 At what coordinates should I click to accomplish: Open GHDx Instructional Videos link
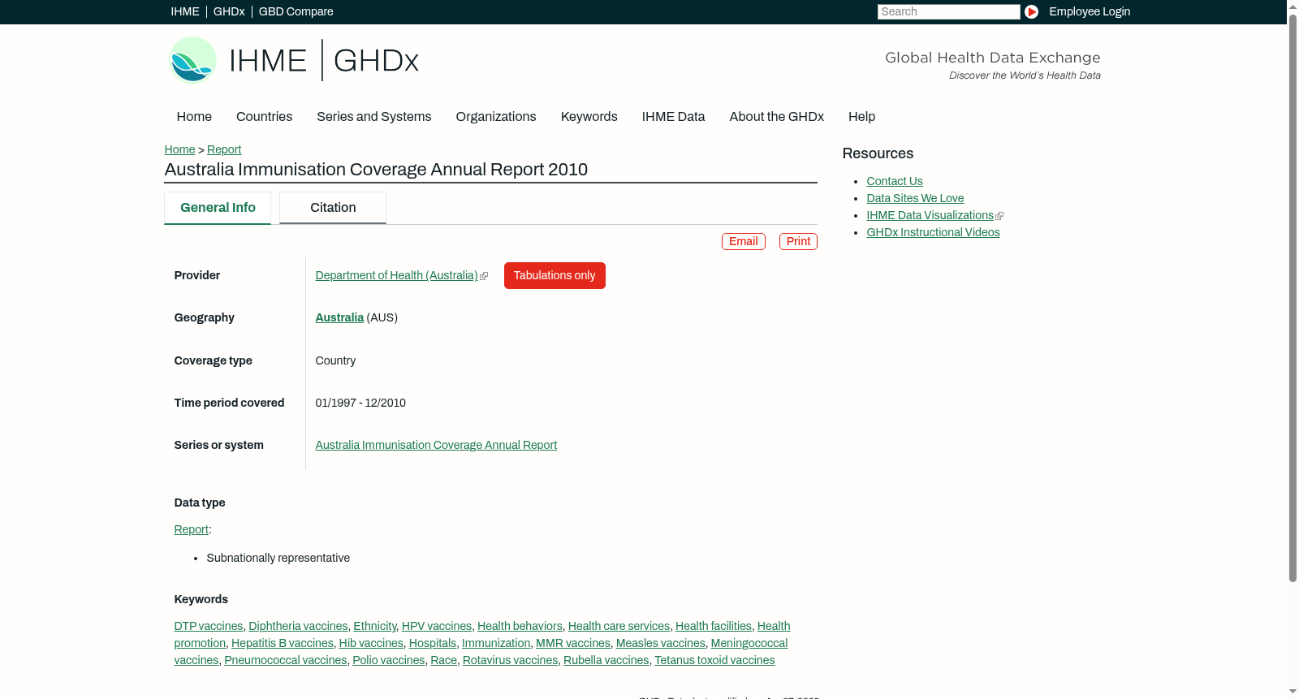pos(933,232)
